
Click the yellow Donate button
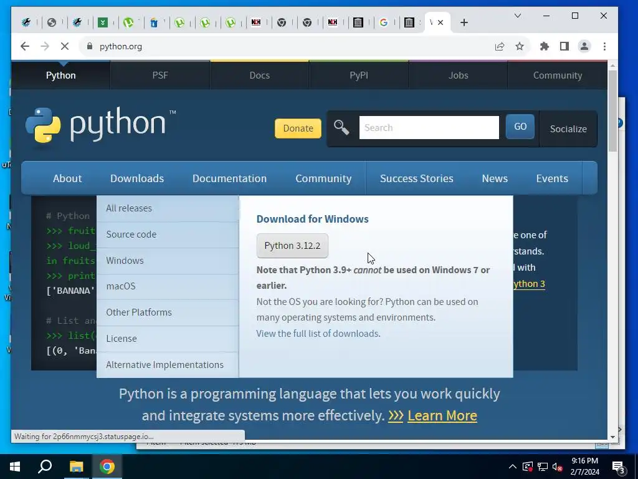click(x=298, y=128)
